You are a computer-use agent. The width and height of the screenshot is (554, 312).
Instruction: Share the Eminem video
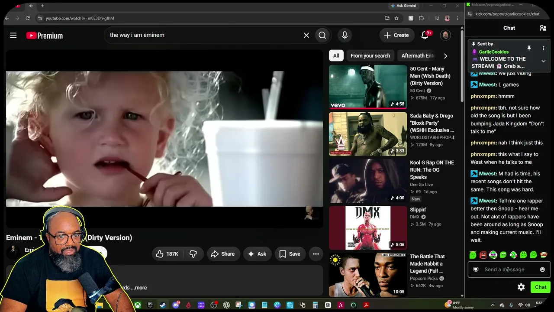point(222,254)
